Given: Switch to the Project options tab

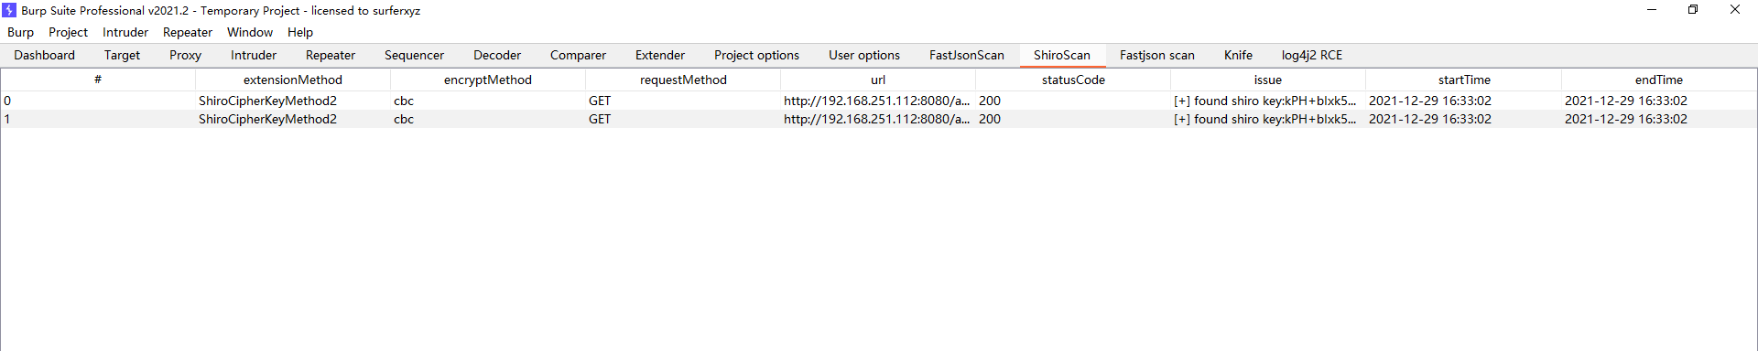Looking at the screenshot, I should [756, 55].
